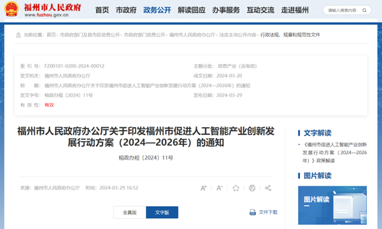Screen dimensions: 382x229
Task: Focus the search input field
Action: pos(342,10)
